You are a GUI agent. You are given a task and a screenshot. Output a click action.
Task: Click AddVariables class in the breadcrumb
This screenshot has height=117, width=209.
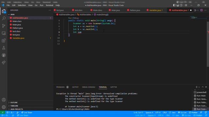85,15
